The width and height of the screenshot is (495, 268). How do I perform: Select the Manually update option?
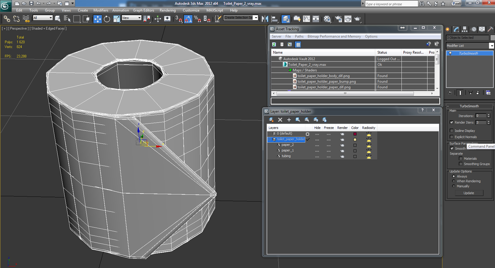pyautogui.click(x=454, y=186)
